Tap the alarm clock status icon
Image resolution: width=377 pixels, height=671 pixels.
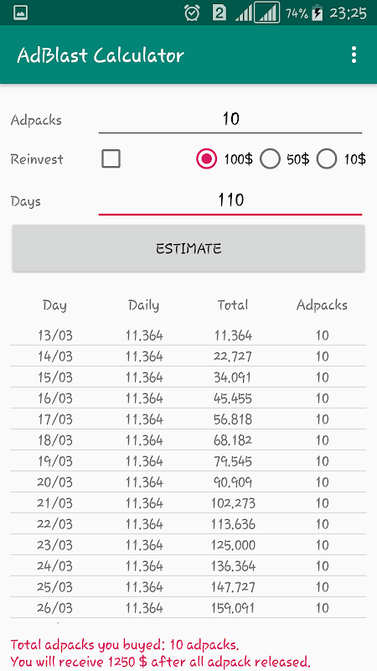click(x=192, y=13)
